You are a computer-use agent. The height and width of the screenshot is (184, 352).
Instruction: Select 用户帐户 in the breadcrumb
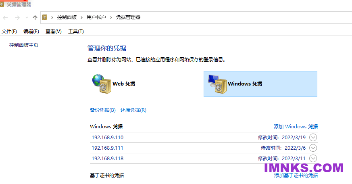click(96, 17)
